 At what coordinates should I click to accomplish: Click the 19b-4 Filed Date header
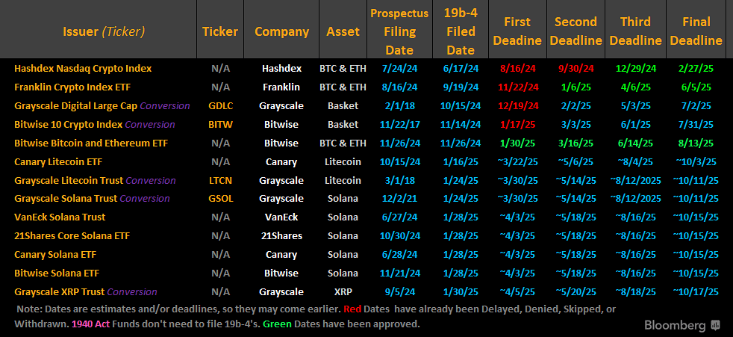(461, 31)
